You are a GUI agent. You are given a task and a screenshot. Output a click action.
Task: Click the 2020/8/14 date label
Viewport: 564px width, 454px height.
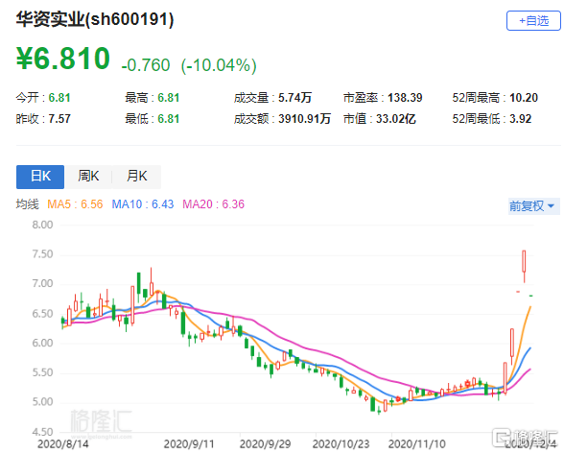(x=63, y=444)
